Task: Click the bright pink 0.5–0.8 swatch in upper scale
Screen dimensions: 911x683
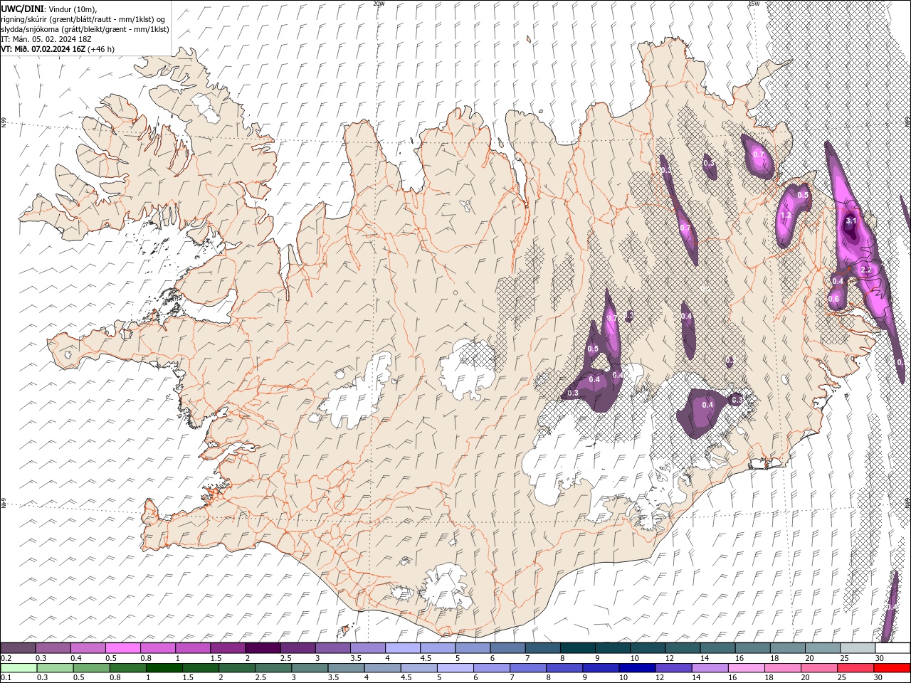Action: click(123, 648)
